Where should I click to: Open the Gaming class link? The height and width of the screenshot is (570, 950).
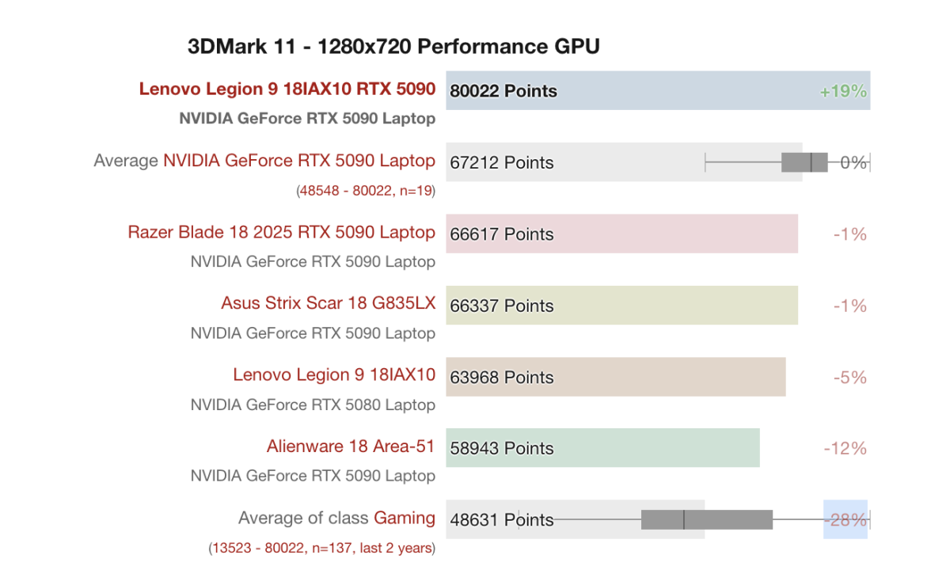click(x=405, y=518)
